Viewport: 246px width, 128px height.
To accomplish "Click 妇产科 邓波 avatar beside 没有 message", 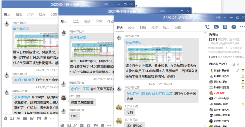I will pos(119,108).
